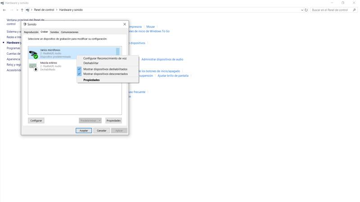Open the recent locations dropdown arrow
This screenshot has height=202, width=360.
pos(17,10)
